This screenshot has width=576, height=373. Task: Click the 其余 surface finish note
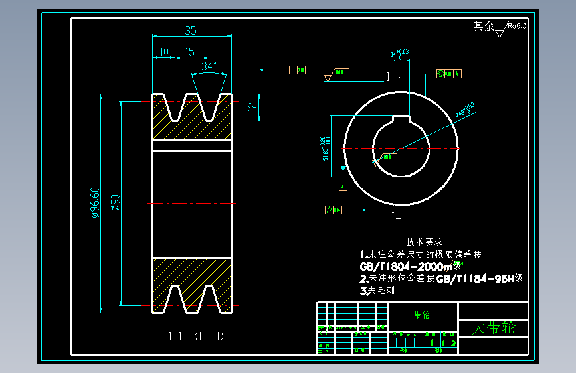click(x=484, y=26)
